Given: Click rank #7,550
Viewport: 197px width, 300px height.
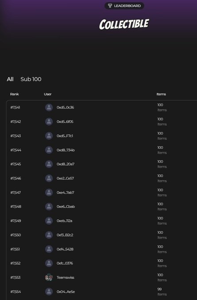Looking at the screenshot, I should (15, 235).
